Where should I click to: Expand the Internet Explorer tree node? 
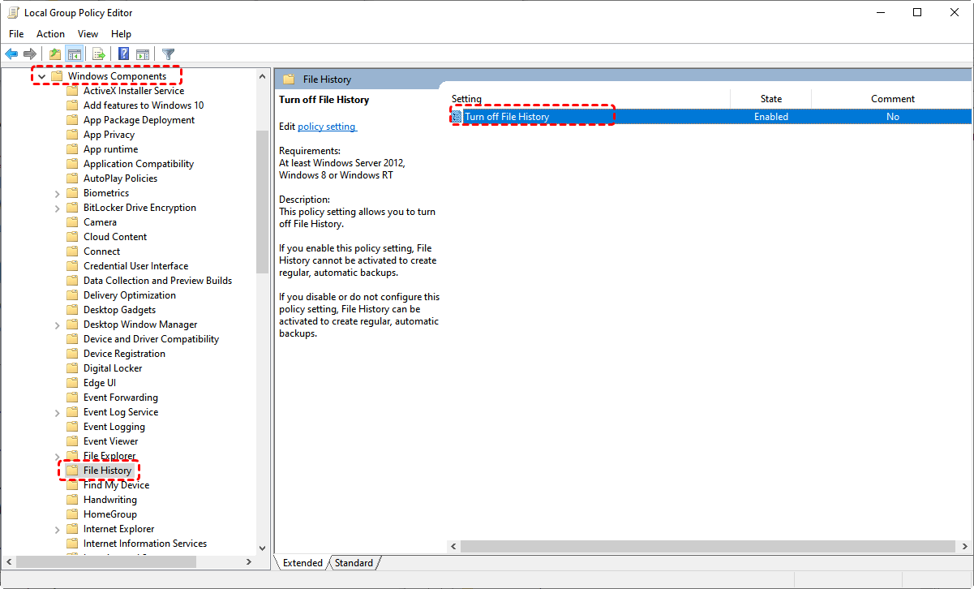57,528
